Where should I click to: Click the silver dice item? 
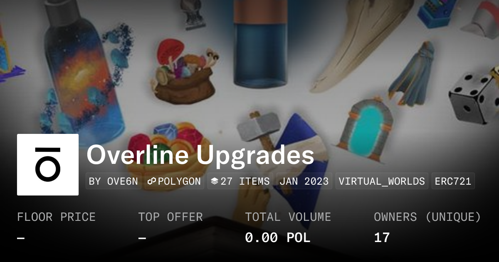[x=474, y=96]
